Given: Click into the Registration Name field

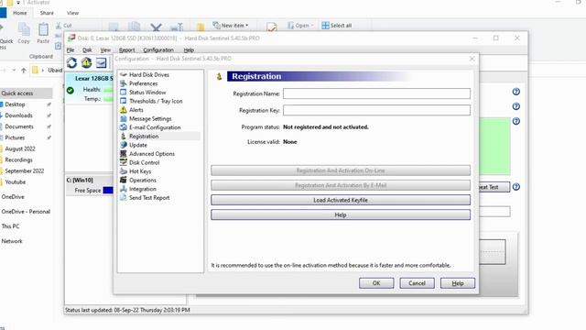Looking at the screenshot, I should (x=376, y=93).
